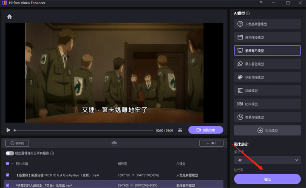
Task: Select the 夜景增強模型 low-light model
Action: 267,117
